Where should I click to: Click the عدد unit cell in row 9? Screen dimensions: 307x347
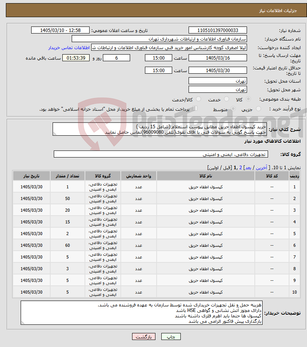coord(139,281)
